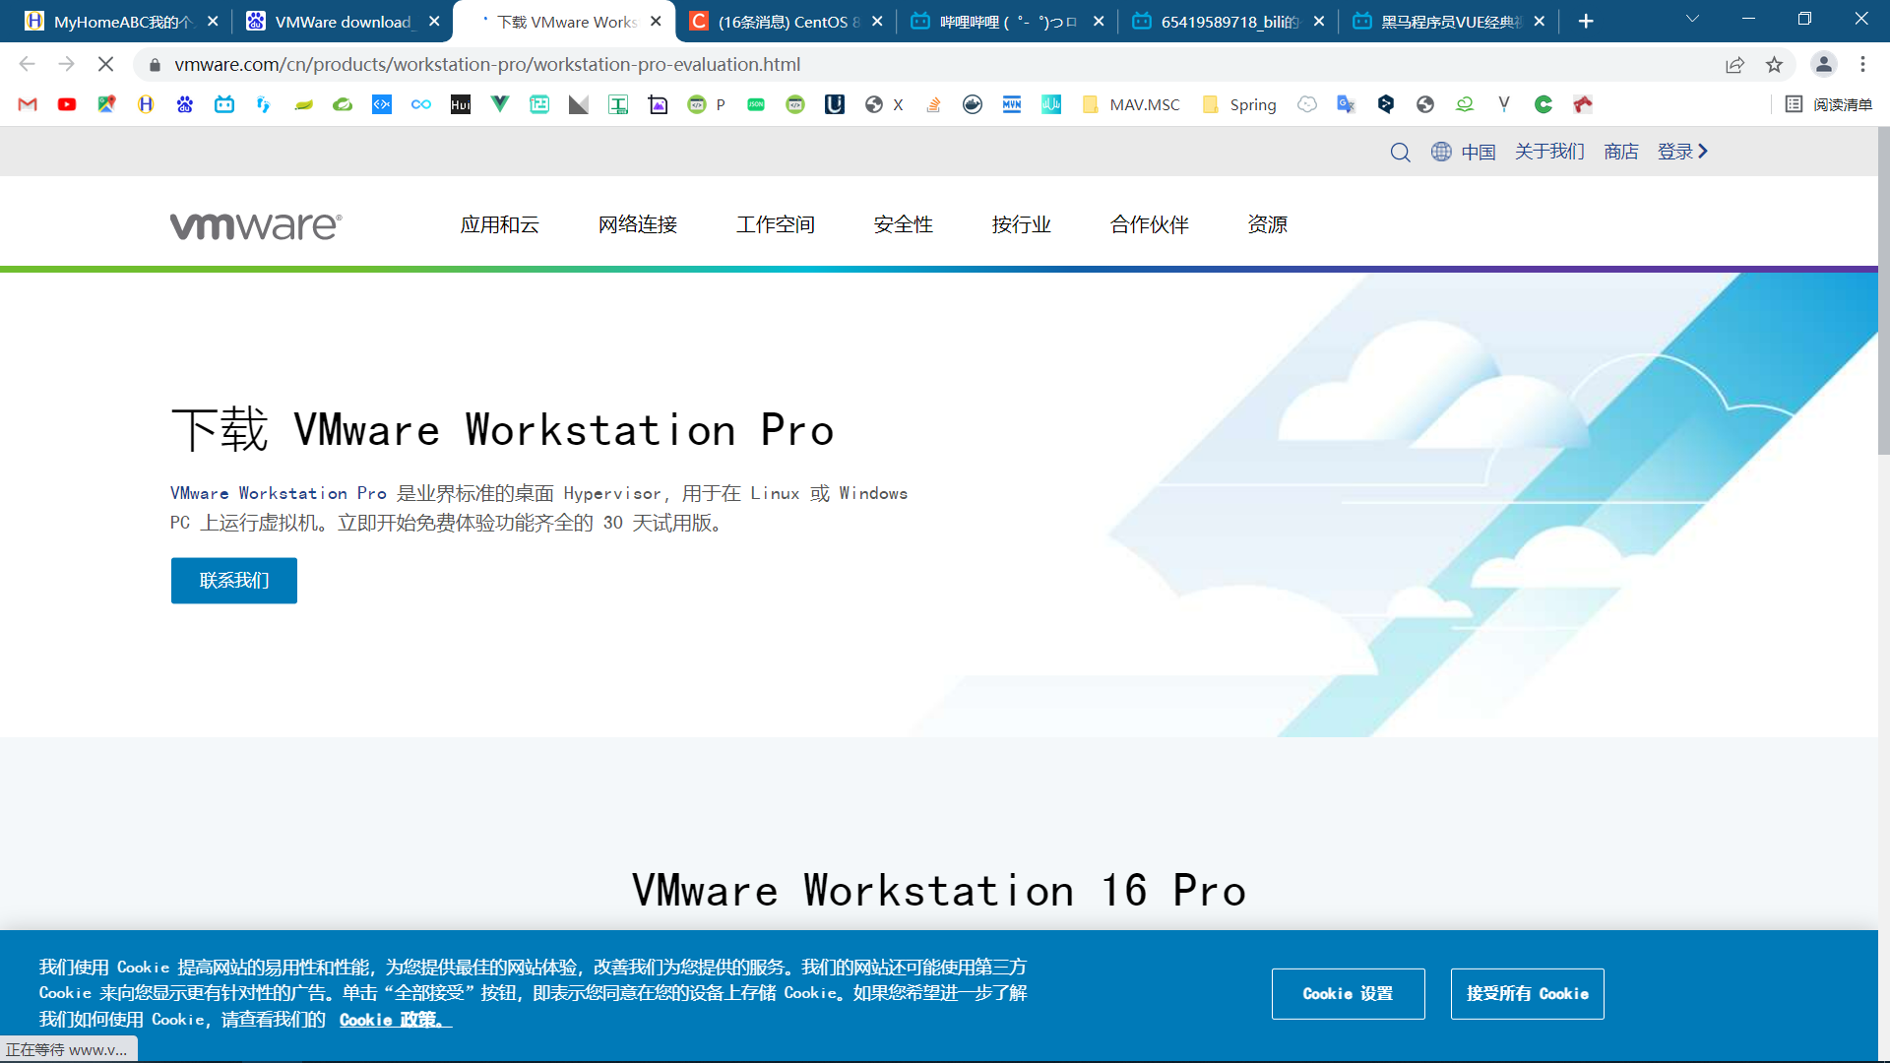Open the Hui black-square bookmark icon
The image size is (1890, 1063).
[461, 104]
